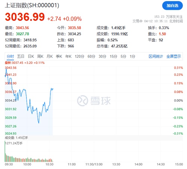The image size is (187, 169).
Task: Switch to the 五日 tab
Action: click(x=21, y=56)
